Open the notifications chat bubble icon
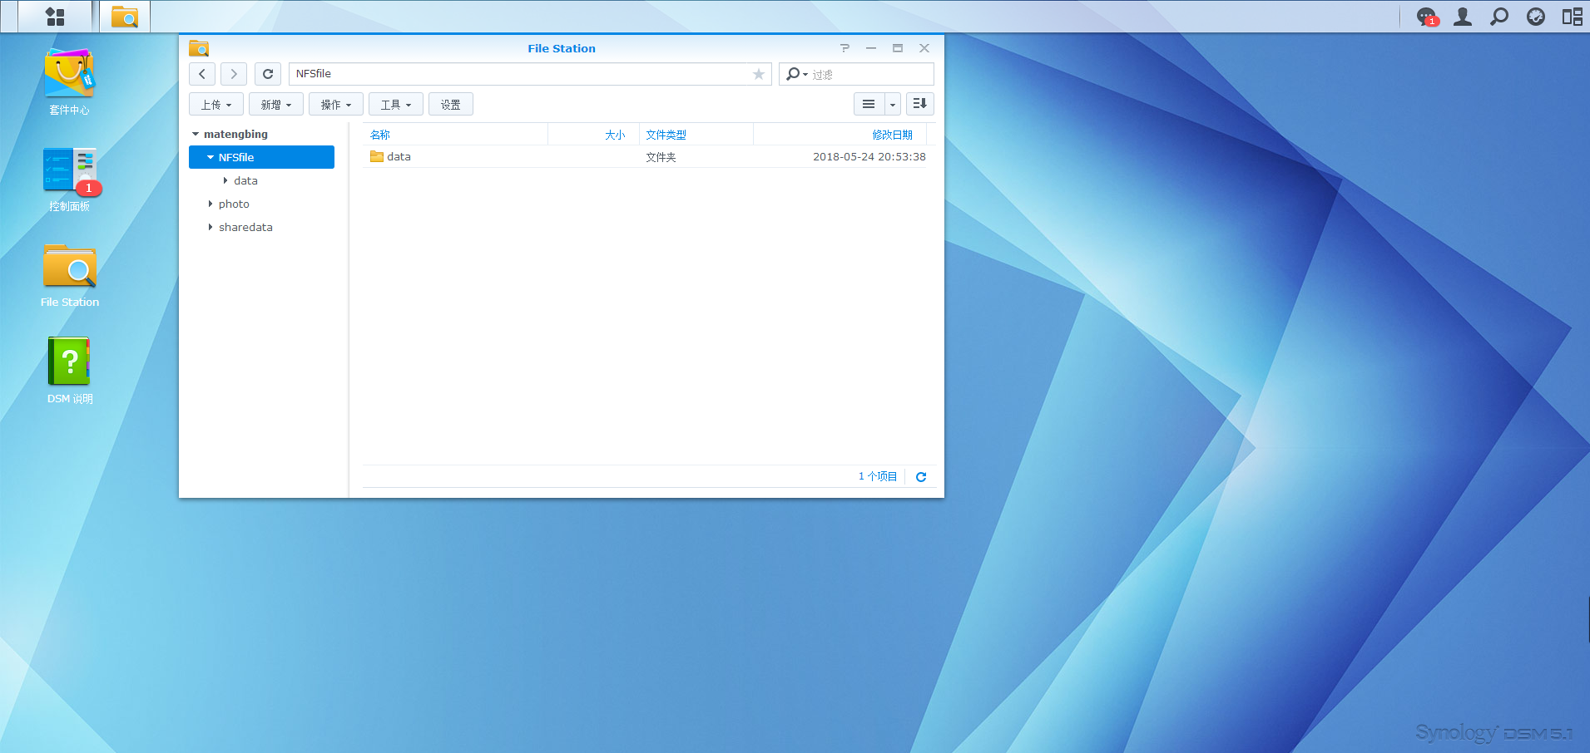 1427,17
